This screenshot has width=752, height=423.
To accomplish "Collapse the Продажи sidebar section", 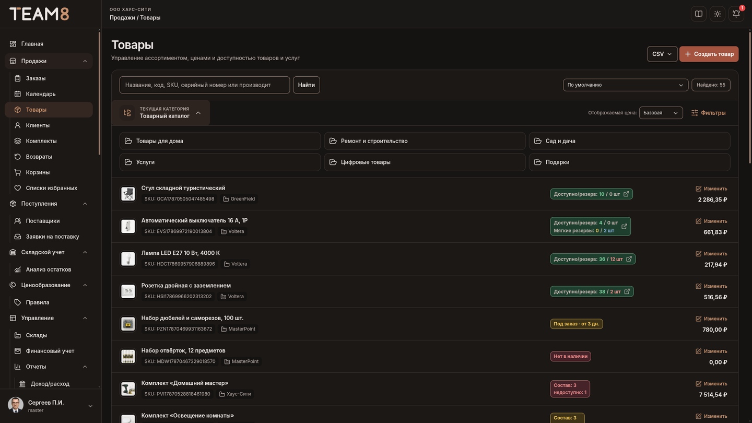I will [85, 61].
